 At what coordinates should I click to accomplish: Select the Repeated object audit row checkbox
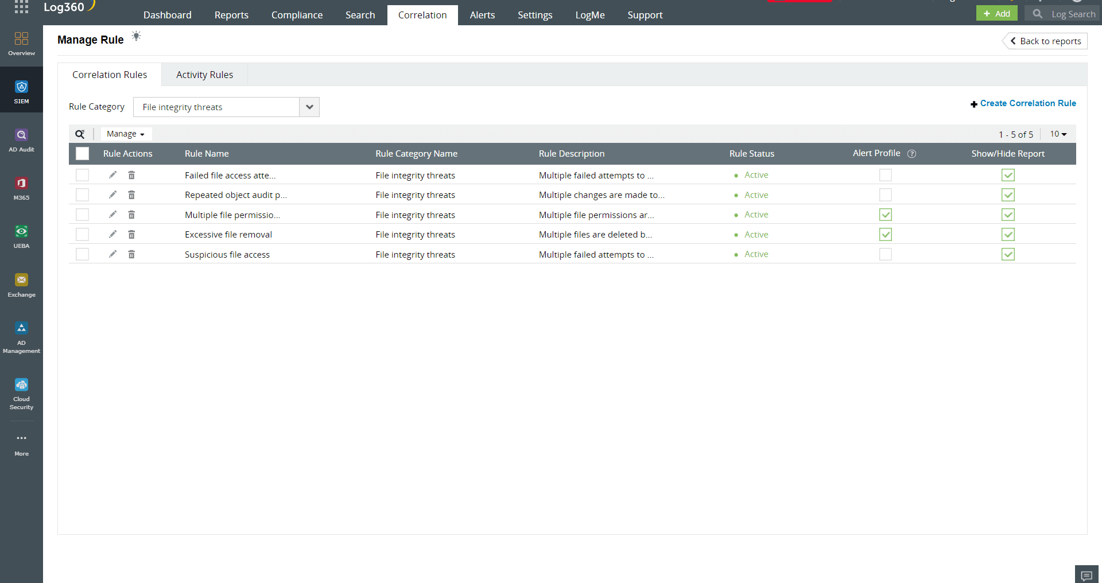(83, 195)
